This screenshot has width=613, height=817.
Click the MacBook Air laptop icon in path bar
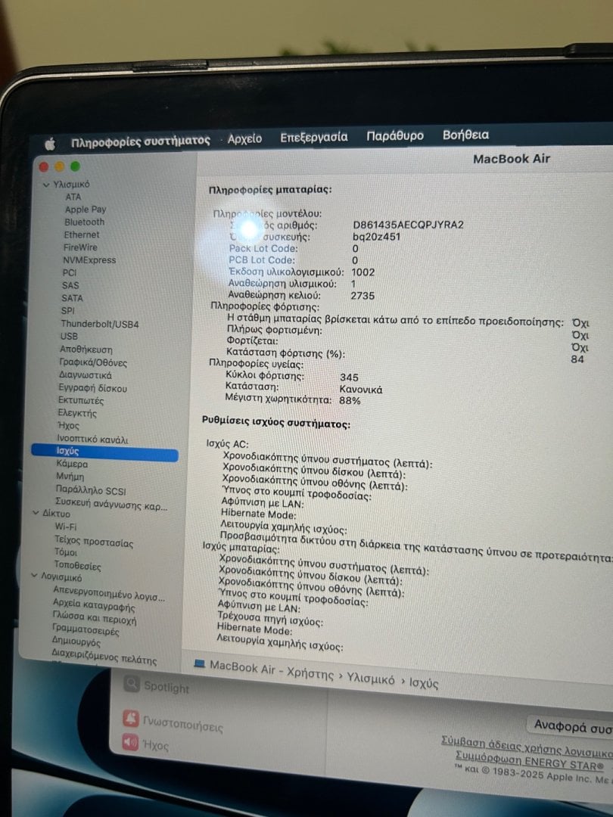199,663
